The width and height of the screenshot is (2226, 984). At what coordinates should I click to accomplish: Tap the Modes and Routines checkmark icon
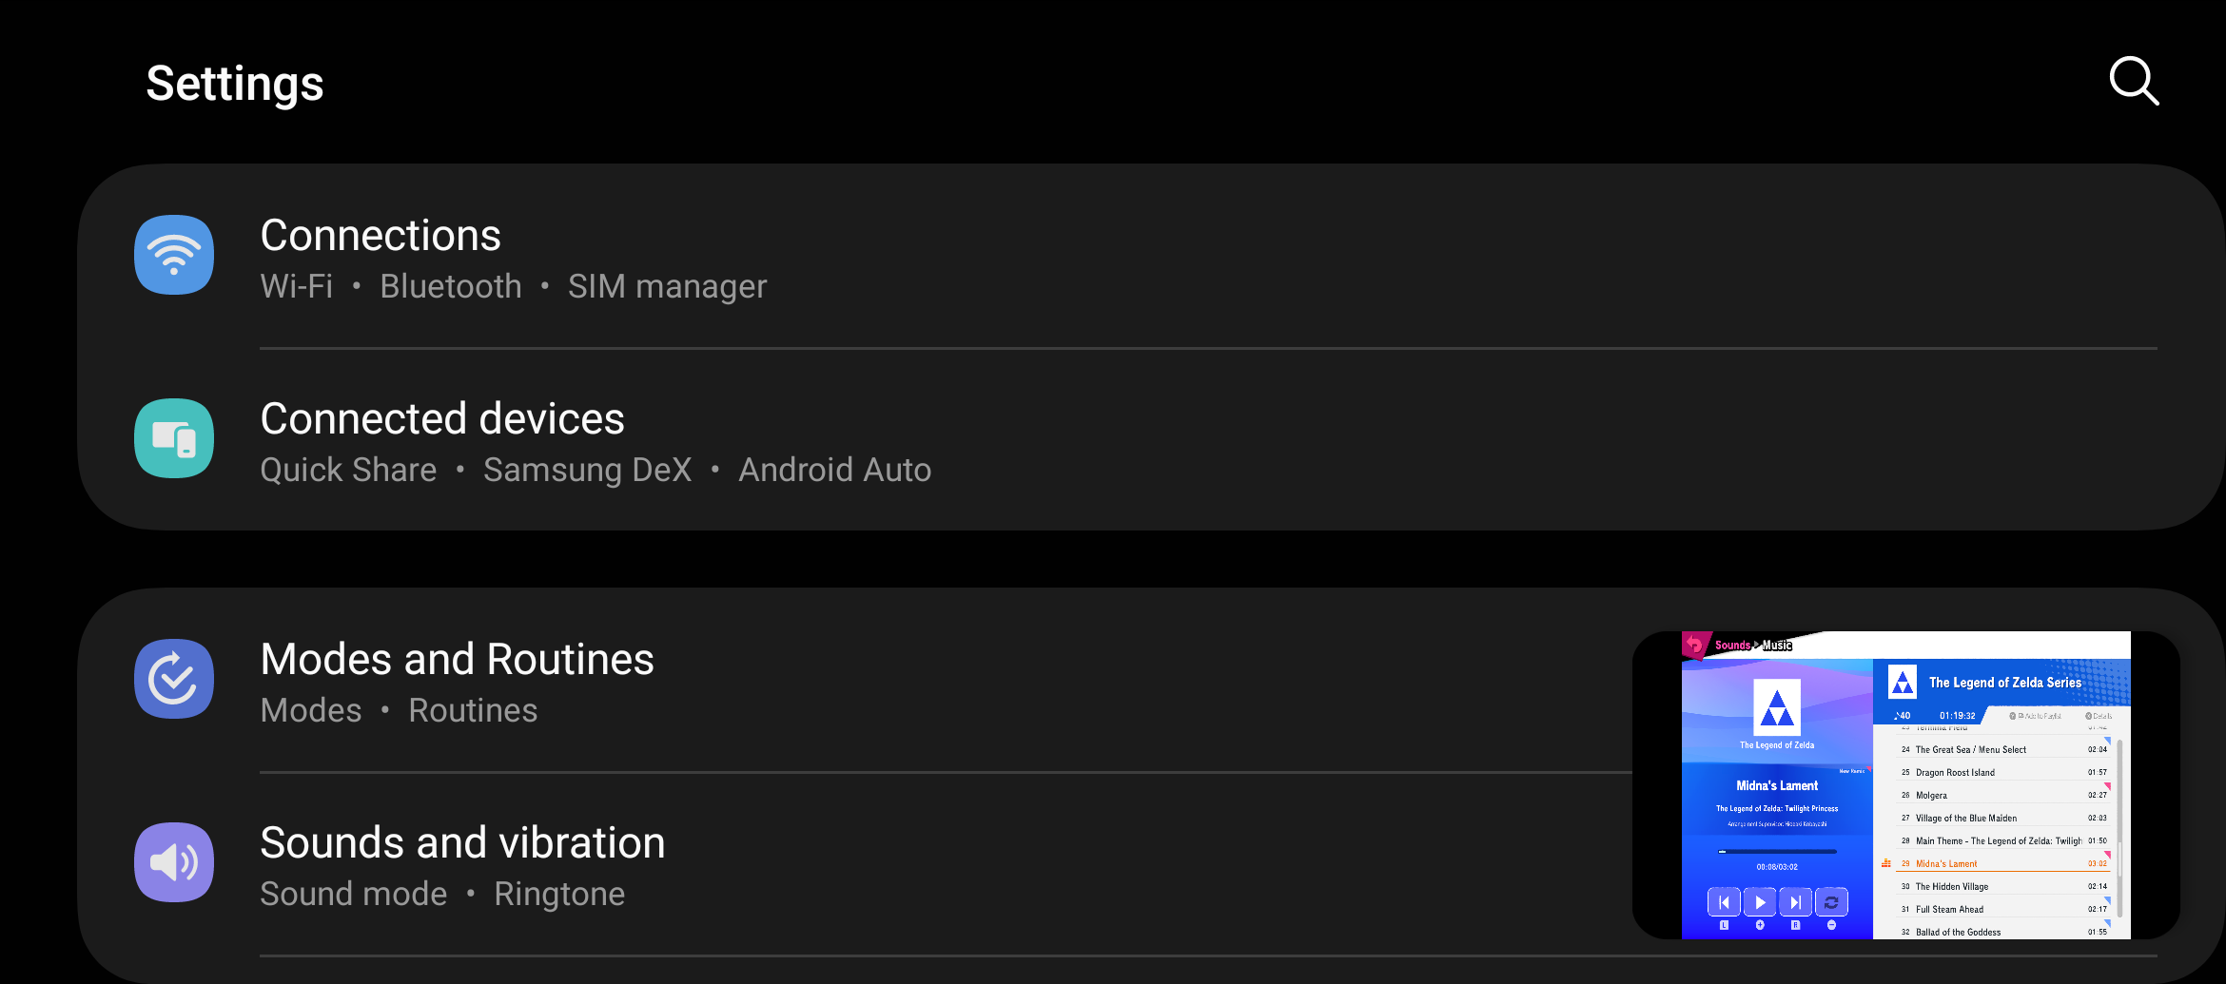click(x=174, y=679)
